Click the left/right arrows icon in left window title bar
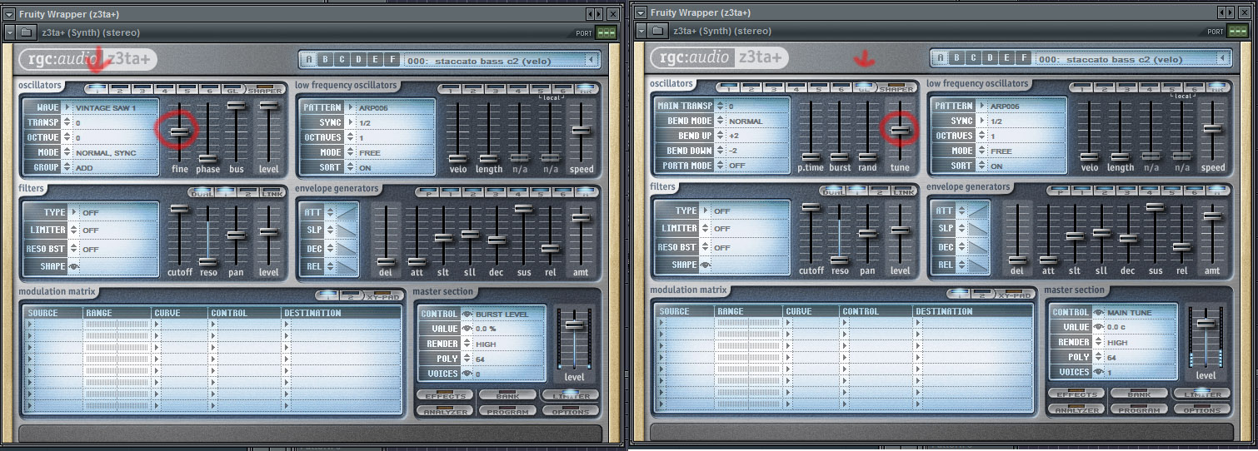1258x451 pixels. pyautogui.click(x=594, y=14)
